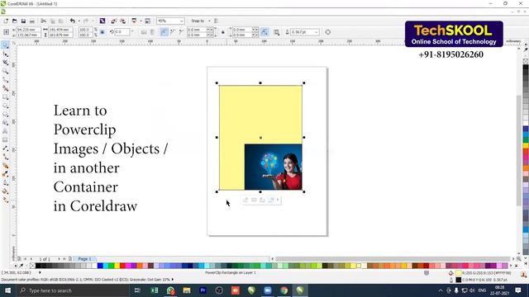Pick the red swatch in bottom palette

pyautogui.click(x=122, y=266)
